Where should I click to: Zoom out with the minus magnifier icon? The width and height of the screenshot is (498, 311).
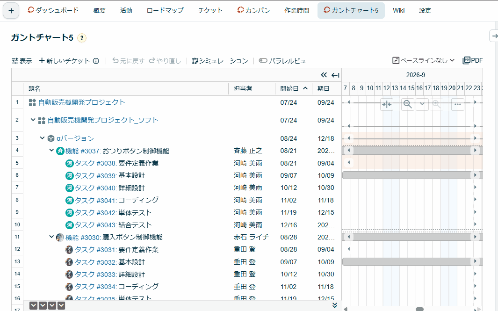point(407,104)
